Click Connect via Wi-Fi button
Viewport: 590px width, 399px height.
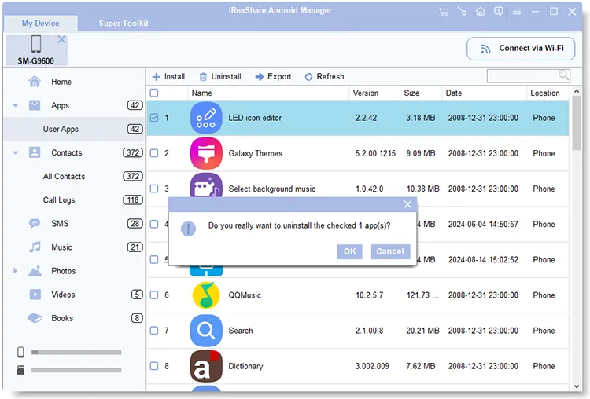tap(521, 49)
